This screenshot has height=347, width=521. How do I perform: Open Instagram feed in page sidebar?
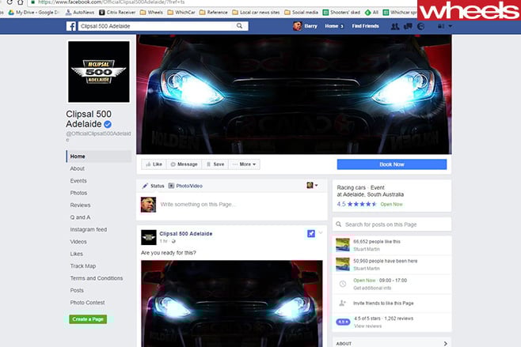[89, 229]
